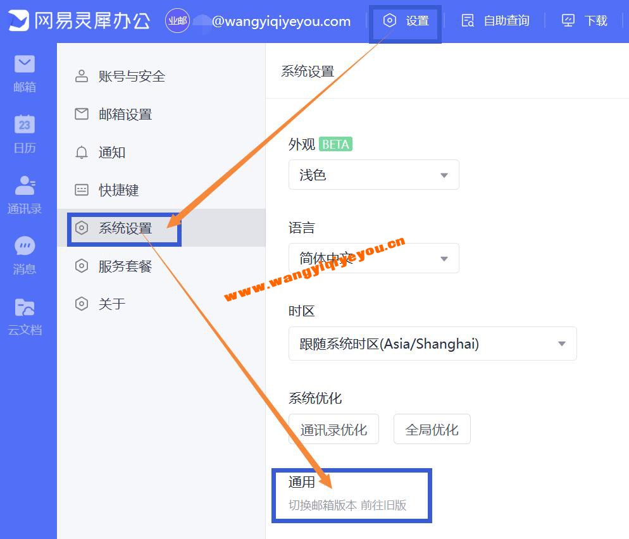Click the 切换邮箱版本 text
Viewport: 629px width, 539px height.
tap(323, 505)
